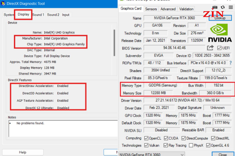
Task: Switch to the System tab in DirectX tool
Action: point(9,15)
